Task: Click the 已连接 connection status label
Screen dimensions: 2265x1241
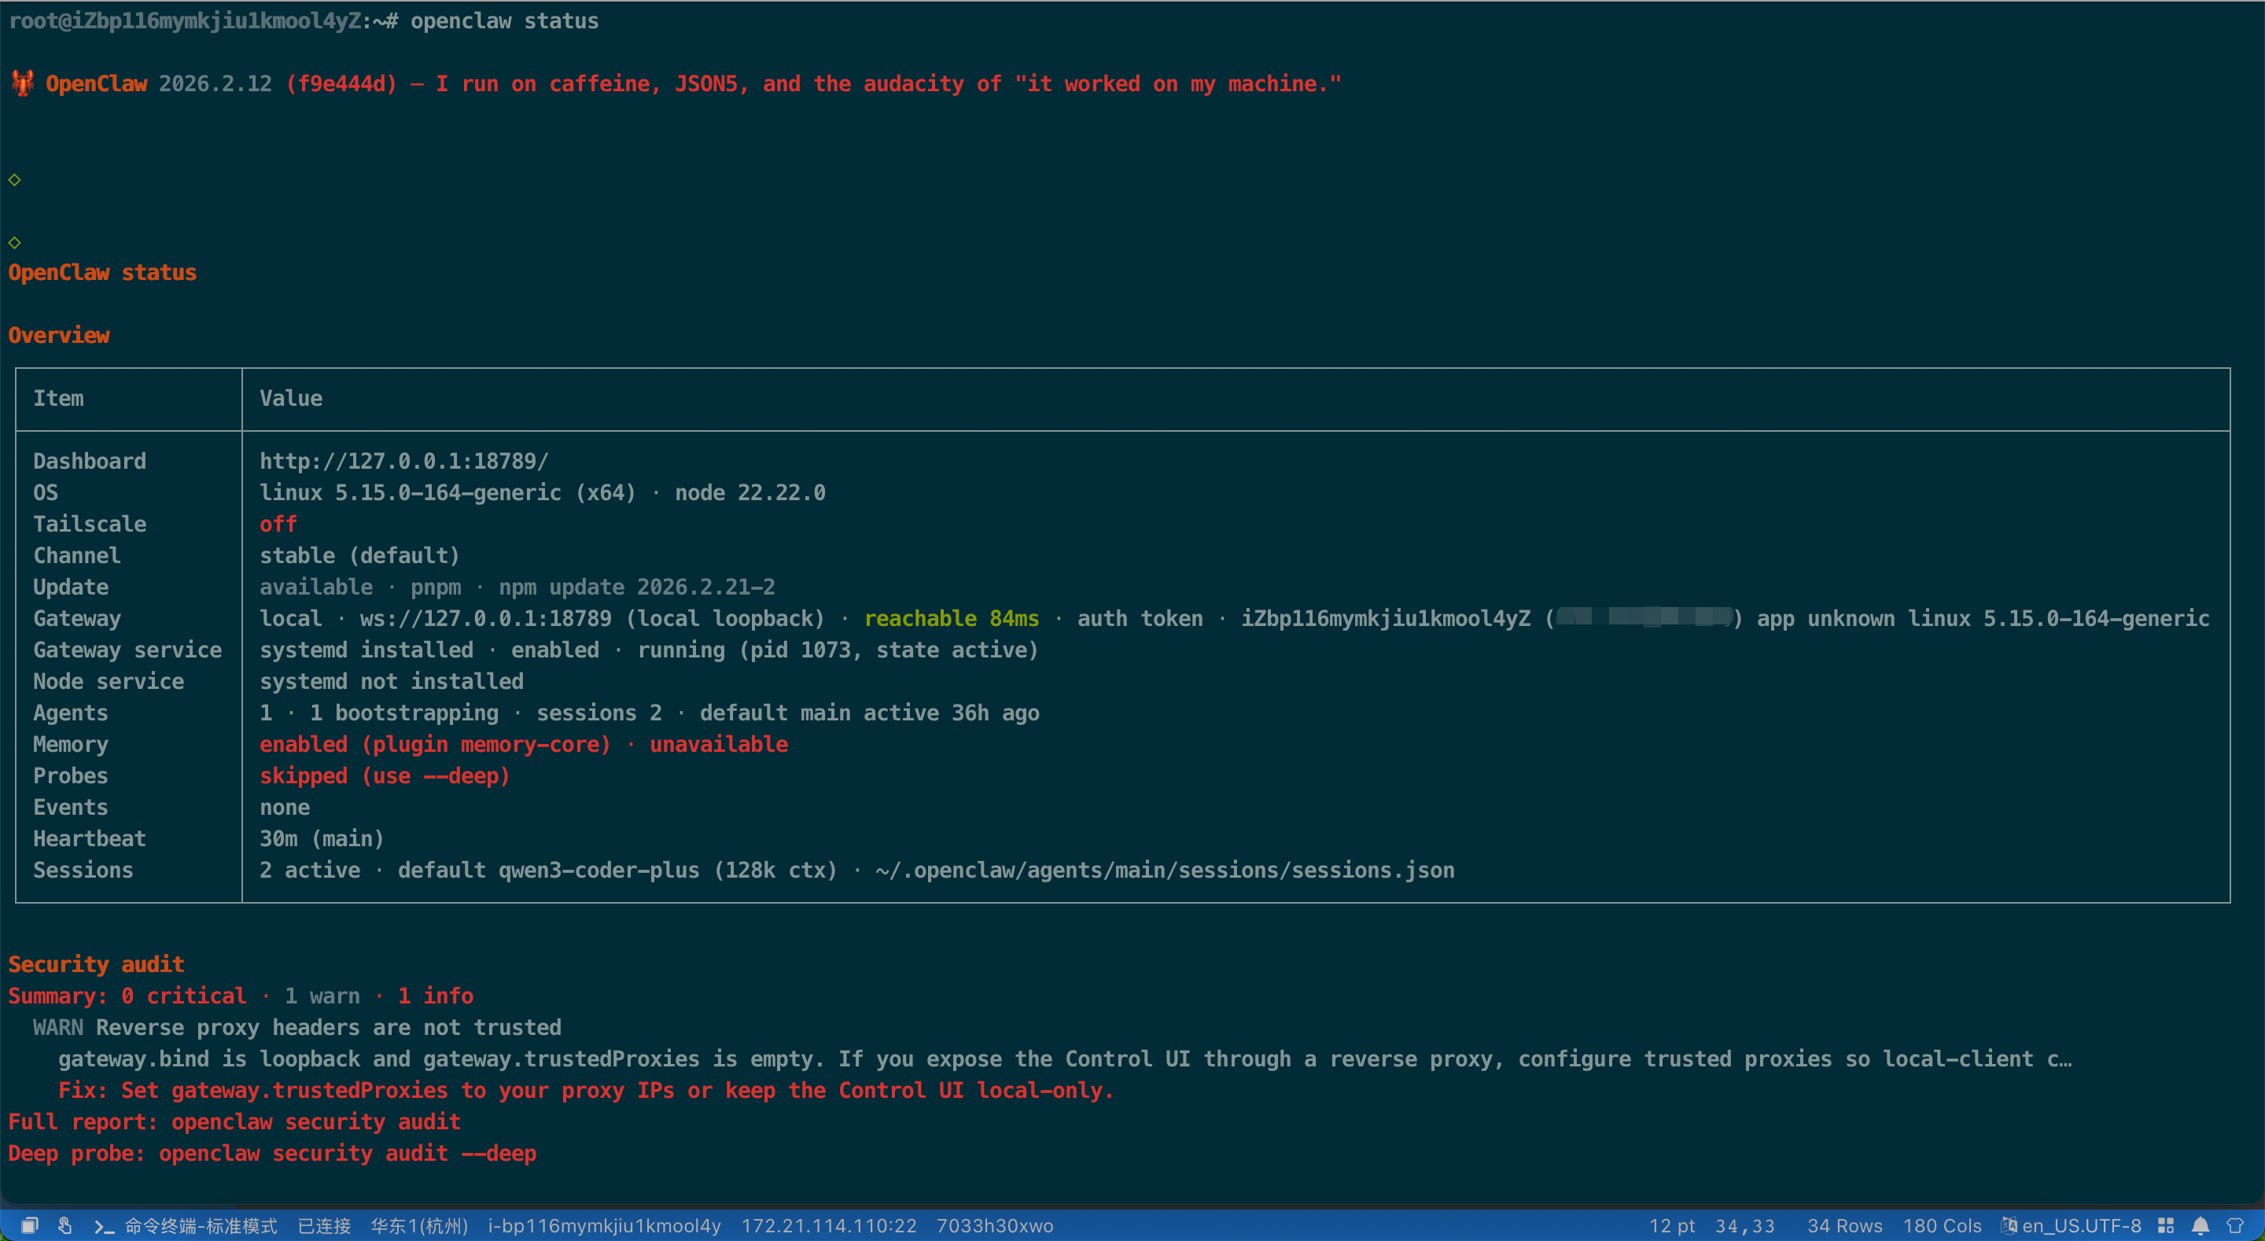Action: click(323, 1225)
